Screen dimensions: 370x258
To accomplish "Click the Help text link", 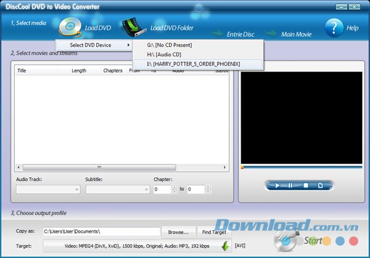I will click(352, 28).
